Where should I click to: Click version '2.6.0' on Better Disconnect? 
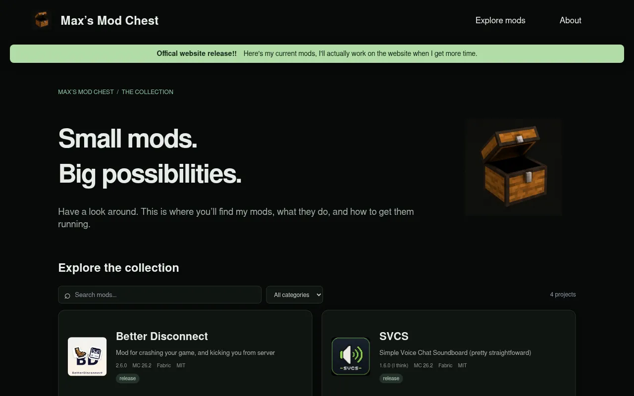pyautogui.click(x=121, y=365)
